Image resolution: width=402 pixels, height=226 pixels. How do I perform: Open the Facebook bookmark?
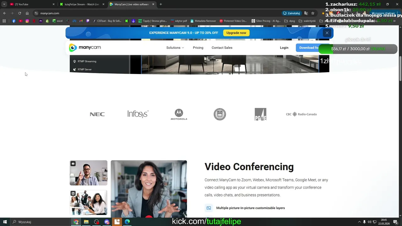coord(14,21)
